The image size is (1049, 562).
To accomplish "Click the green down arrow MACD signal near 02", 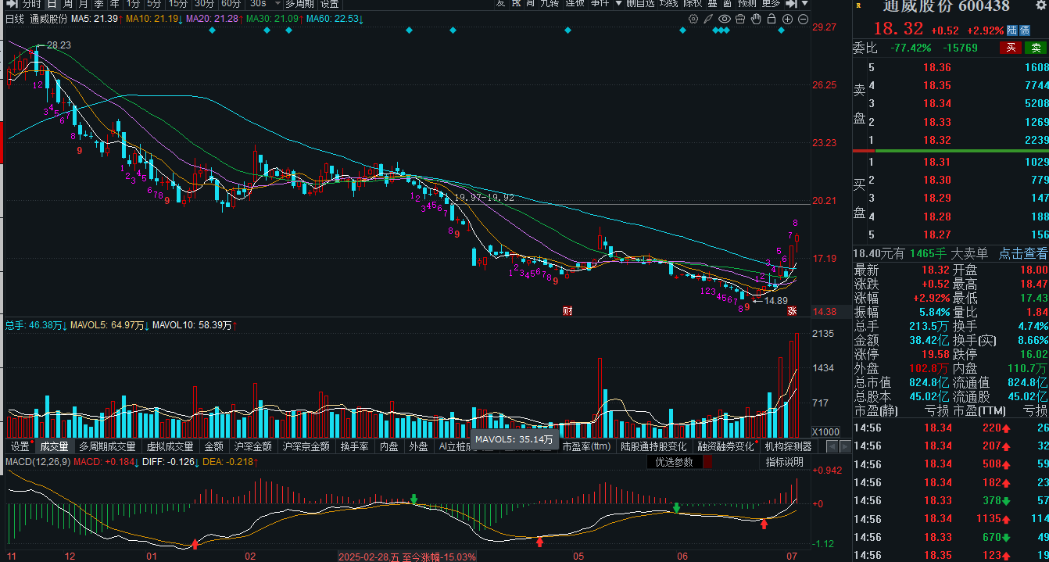I will pyautogui.click(x=414, y=499).
